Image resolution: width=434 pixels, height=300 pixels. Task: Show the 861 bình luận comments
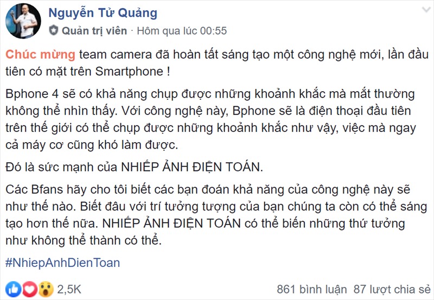[311, 290]
